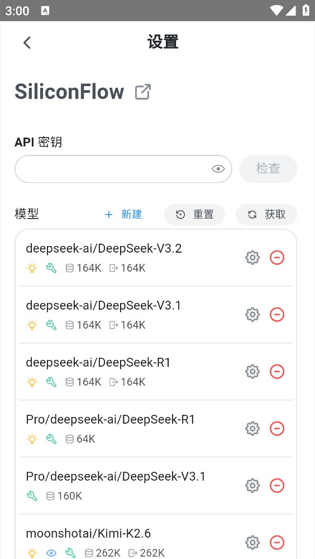Add a new model with 新建
315x559 pixels.
tap(123, 214)
